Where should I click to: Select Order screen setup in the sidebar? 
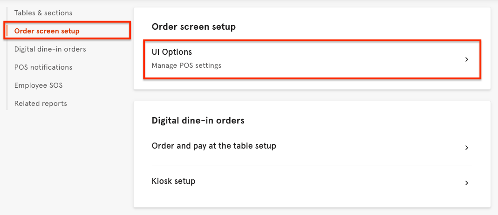pyautogui.click(x=47, y=31)
